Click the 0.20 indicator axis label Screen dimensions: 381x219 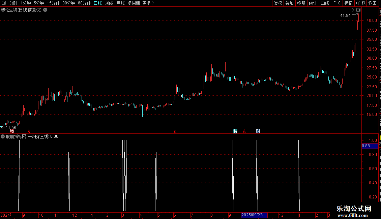coord(373,197)
